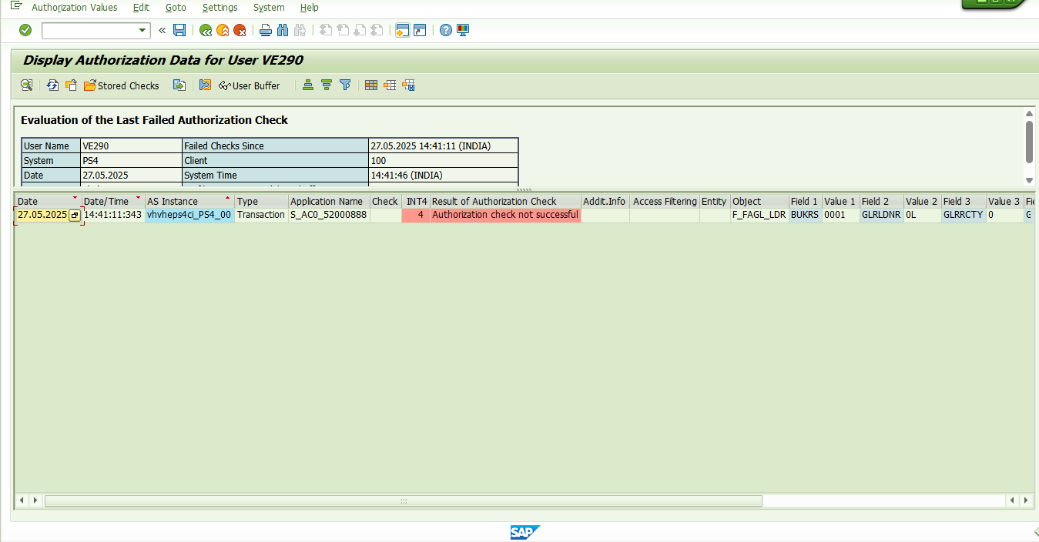
Task: Open the Goto menu
Action: click(x=176, y=8)
